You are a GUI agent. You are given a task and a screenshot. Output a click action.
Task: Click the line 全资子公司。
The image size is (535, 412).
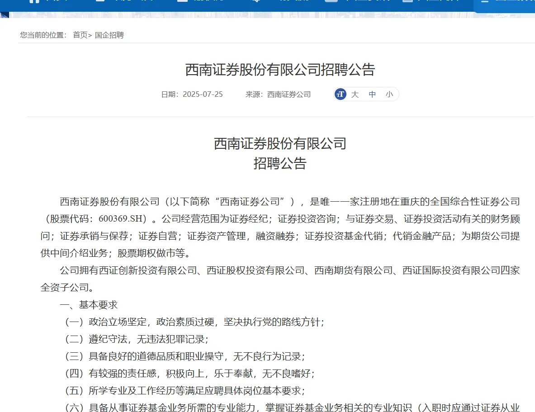coord(67,288)
